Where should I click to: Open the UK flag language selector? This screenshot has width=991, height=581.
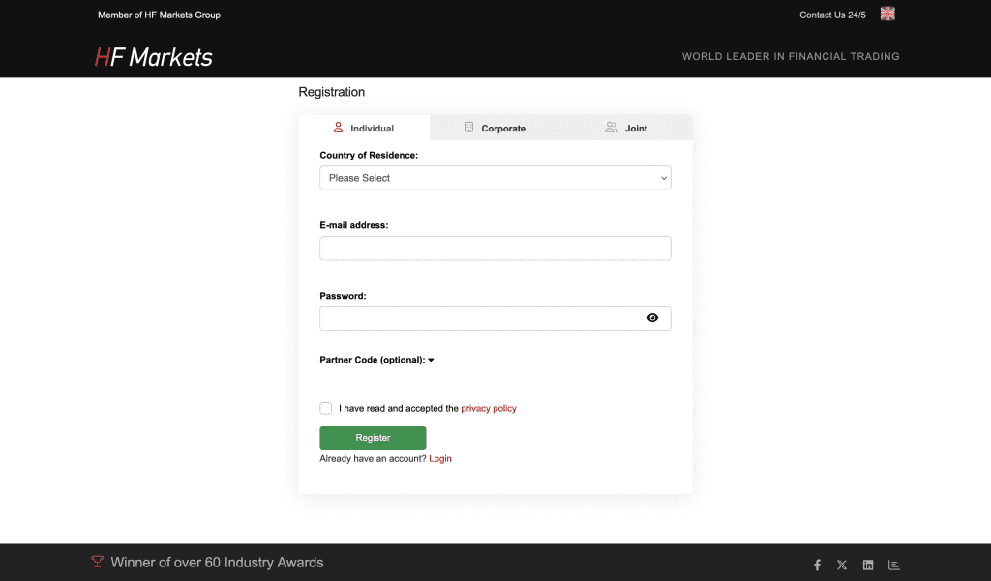[x=887, y=14]
